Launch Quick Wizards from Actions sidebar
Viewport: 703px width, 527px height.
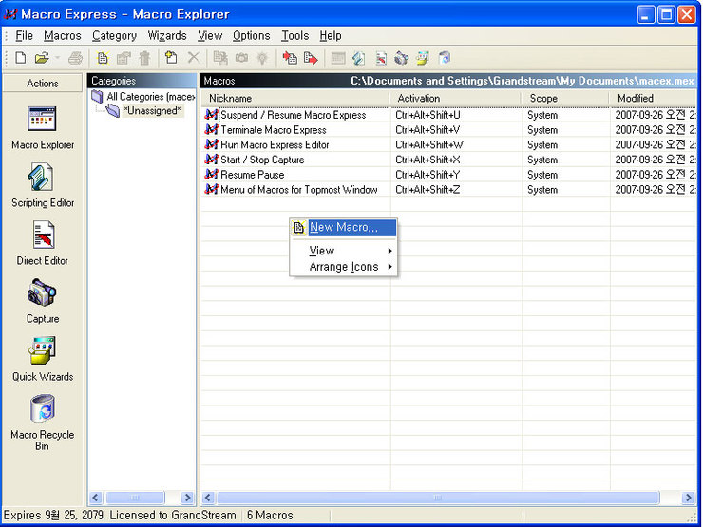click(x=43, y=359)
